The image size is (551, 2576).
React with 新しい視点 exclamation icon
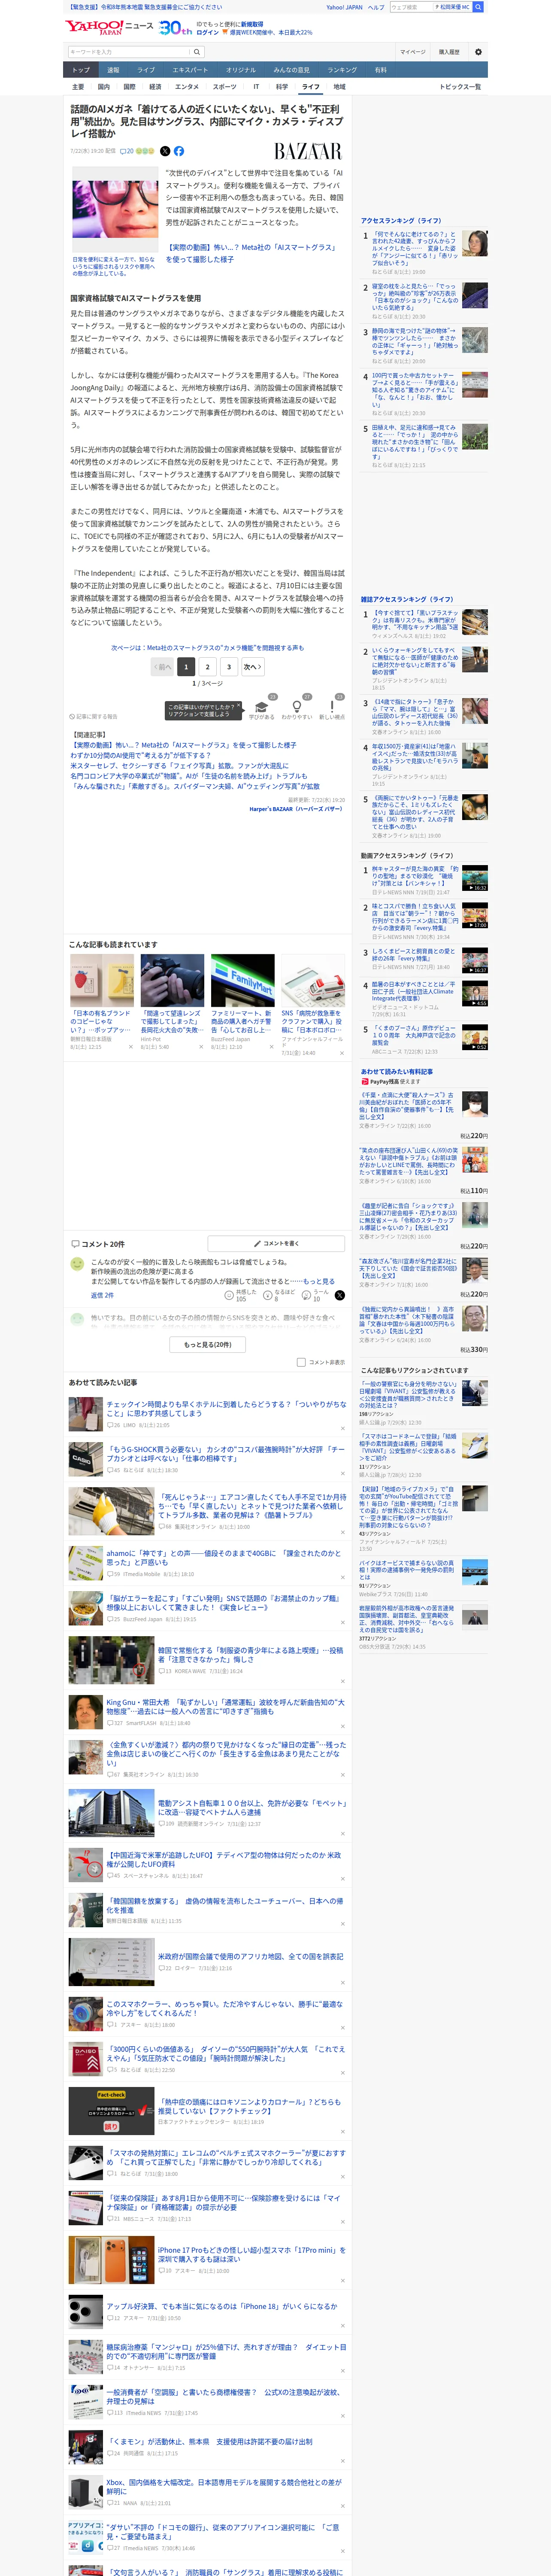332,708
